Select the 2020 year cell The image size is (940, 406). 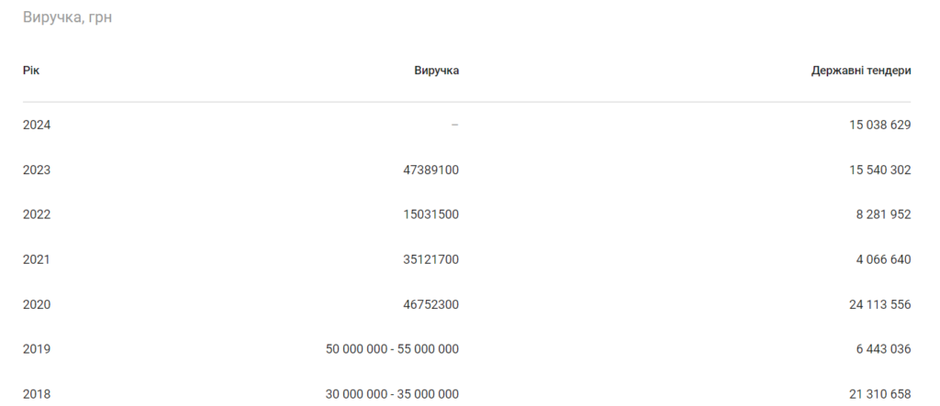click(37, 304)
